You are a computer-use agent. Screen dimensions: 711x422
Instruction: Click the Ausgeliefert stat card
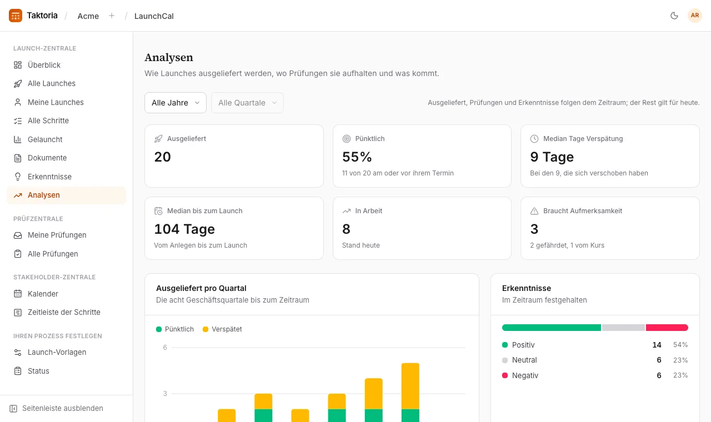tap(234, 156)
